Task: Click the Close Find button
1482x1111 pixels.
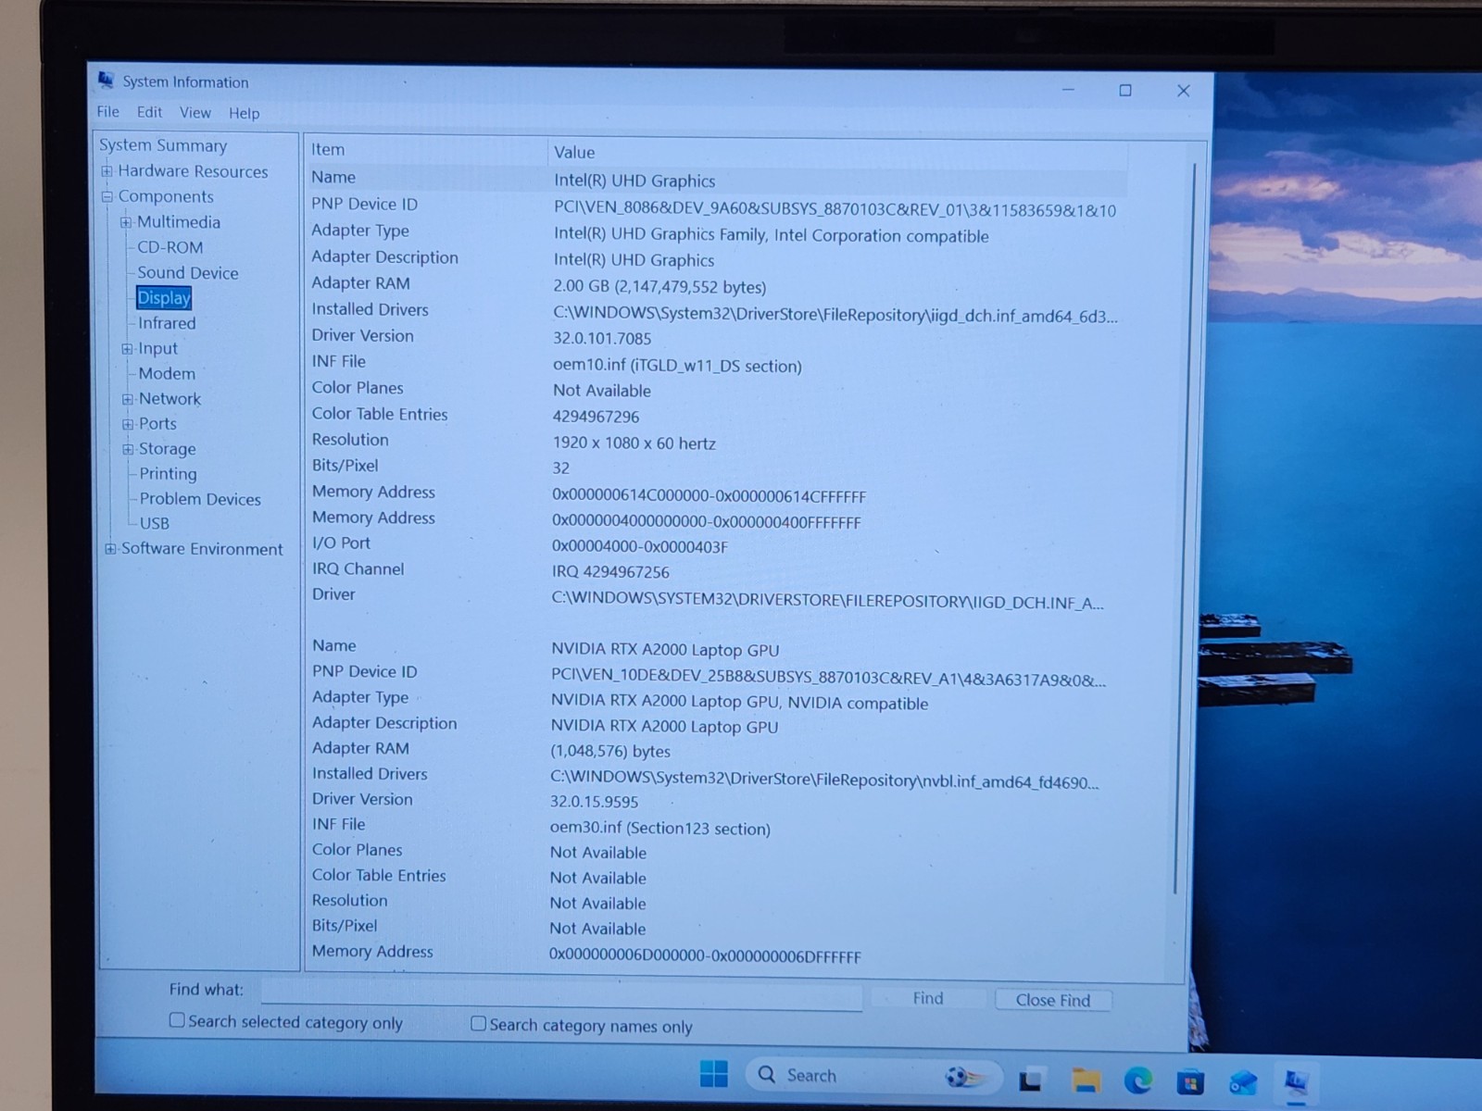Action: [1053, 1000]
